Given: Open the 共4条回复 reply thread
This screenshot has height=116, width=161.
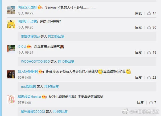Looking at the screenshot, I should (x=60, y=112).
